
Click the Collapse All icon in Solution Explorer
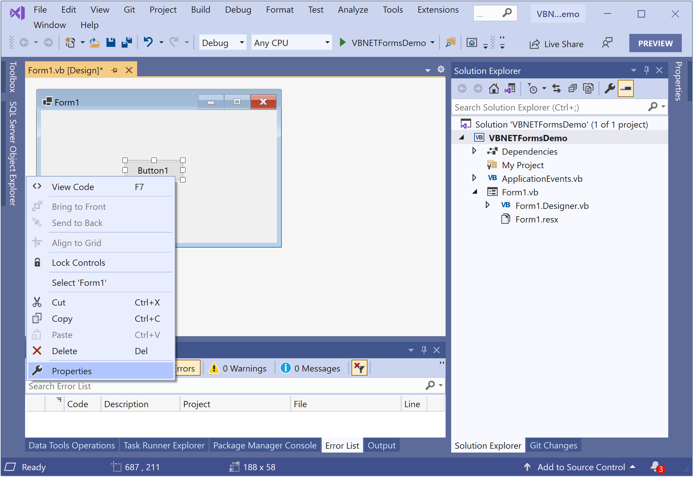click(572, 89)
